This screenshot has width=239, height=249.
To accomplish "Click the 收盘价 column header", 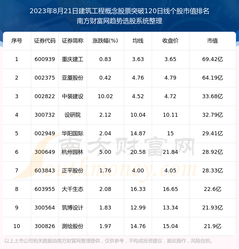I will pos(170,41).
